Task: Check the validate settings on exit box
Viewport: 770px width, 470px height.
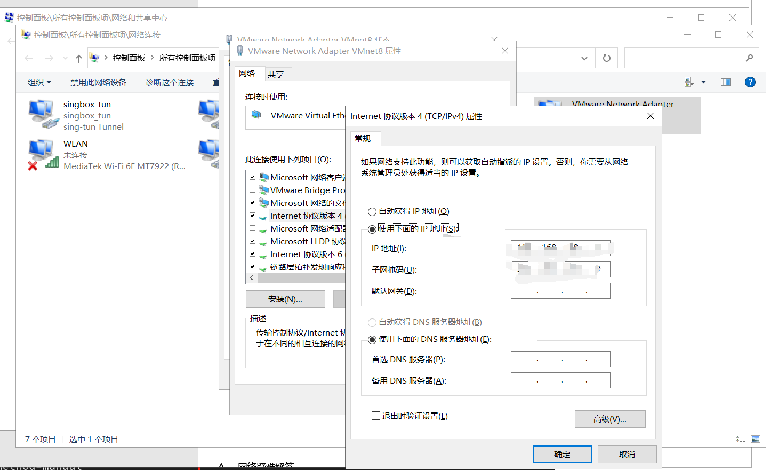Action: tap(376, 416)
